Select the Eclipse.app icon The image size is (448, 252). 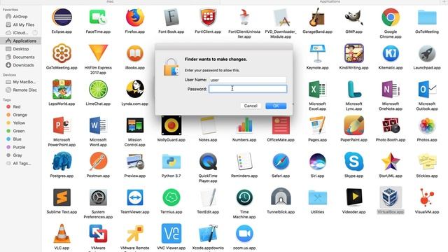pos(62,17)
